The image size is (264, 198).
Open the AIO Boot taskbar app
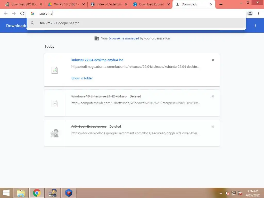(x=53, y=193)
